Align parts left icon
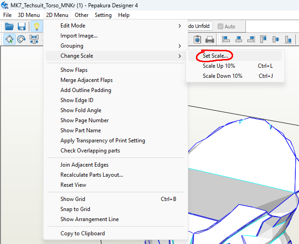 coord(226,39)
